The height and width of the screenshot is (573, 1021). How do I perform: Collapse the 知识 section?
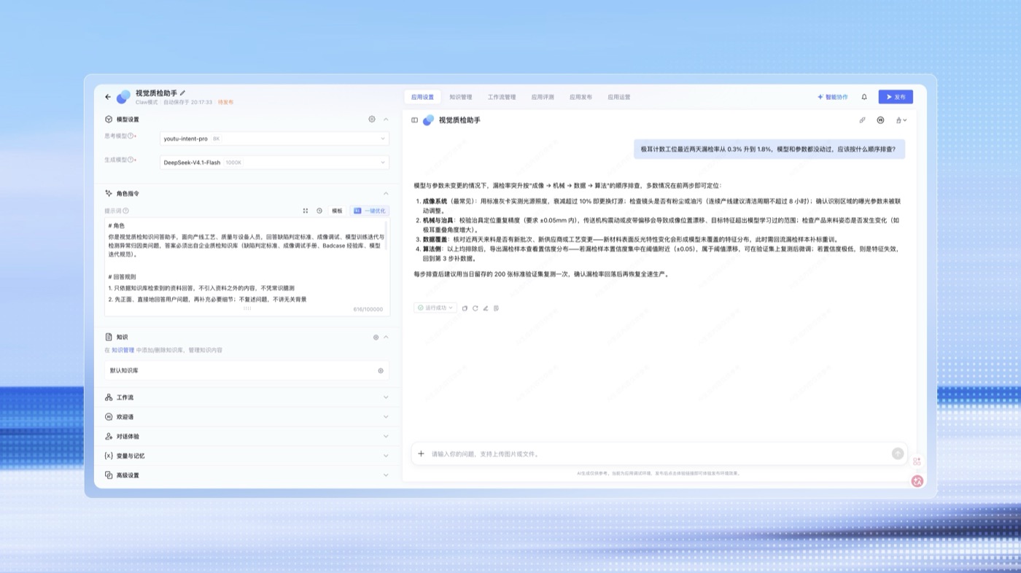point(386,338)
